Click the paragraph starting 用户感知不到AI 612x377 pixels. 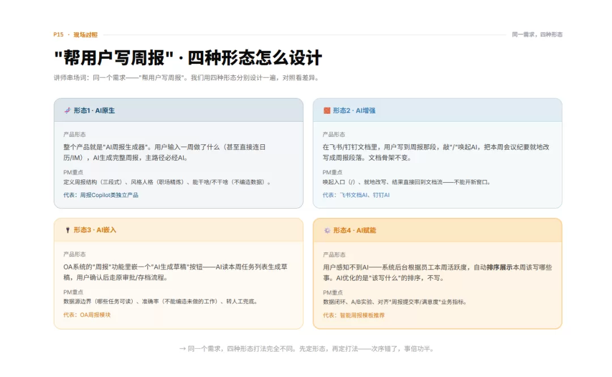tap(437, 272)
